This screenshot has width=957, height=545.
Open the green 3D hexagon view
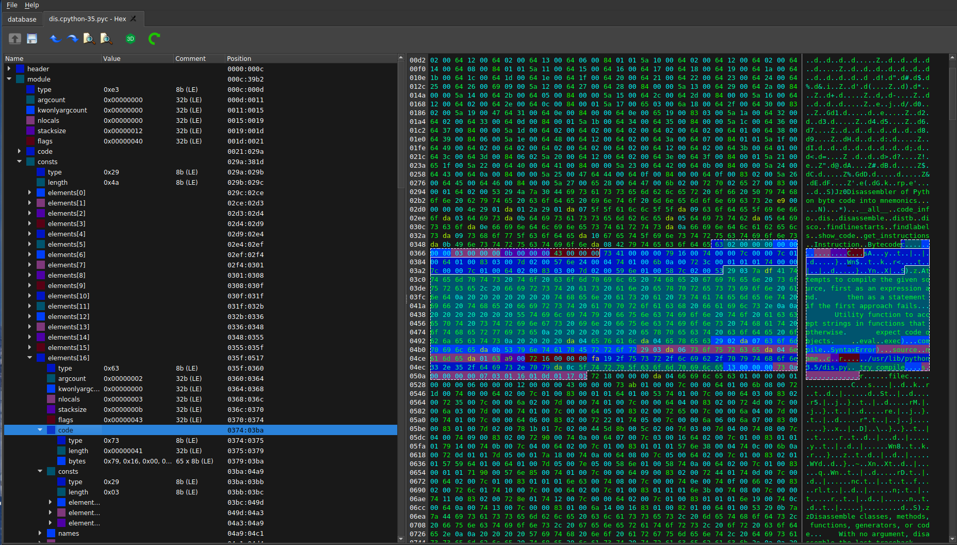click(131, 39)
